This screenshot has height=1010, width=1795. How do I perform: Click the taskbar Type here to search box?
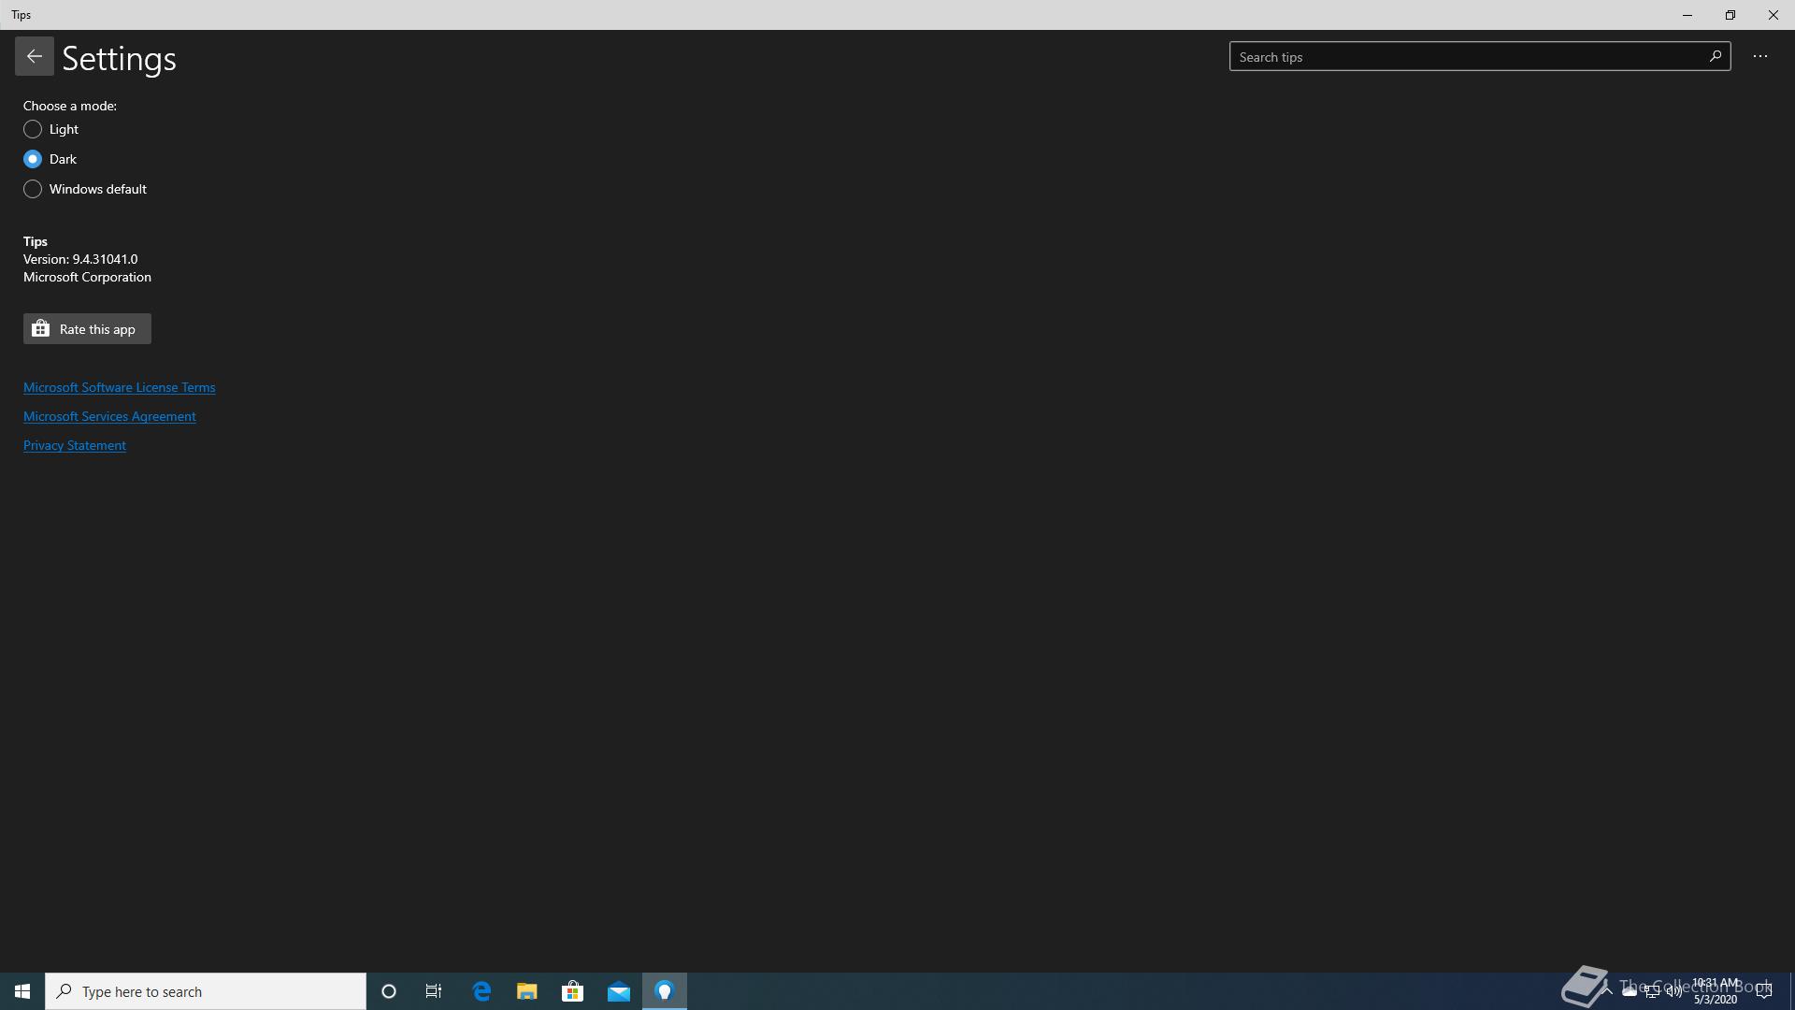206,991
